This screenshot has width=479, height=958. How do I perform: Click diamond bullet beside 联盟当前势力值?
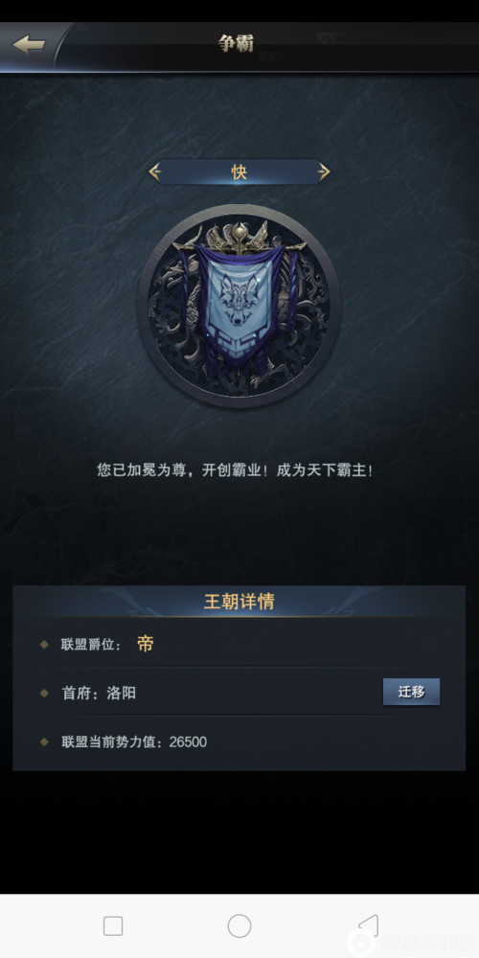[44, 741]
